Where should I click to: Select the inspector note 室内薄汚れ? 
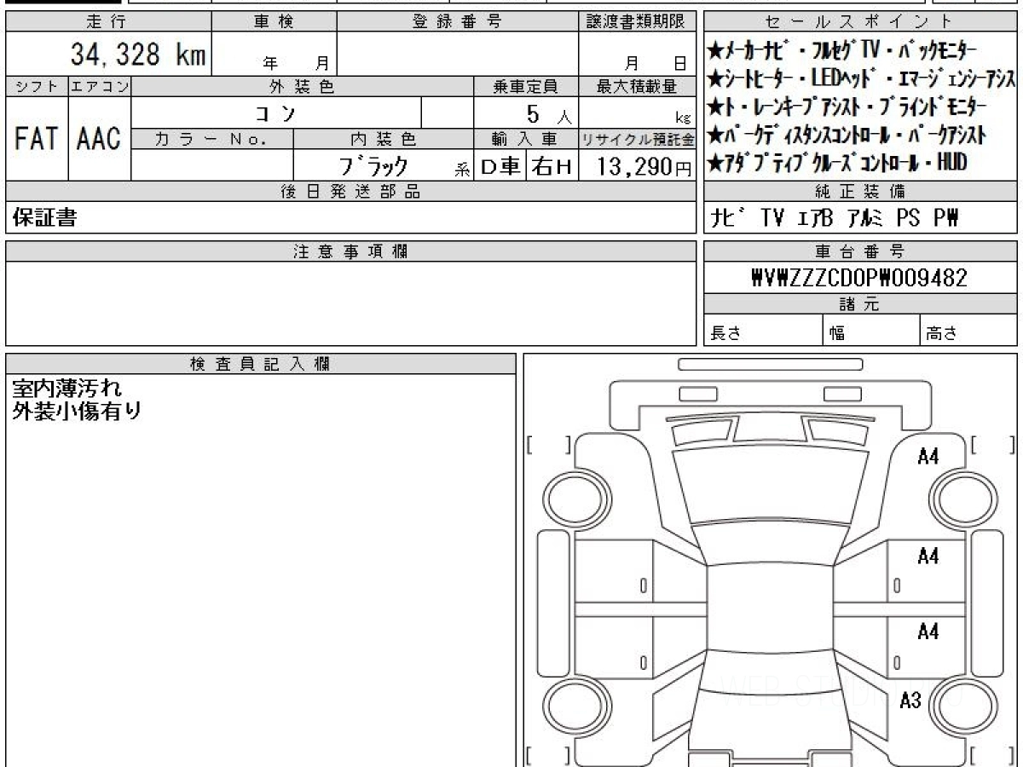tap(67, 389)
